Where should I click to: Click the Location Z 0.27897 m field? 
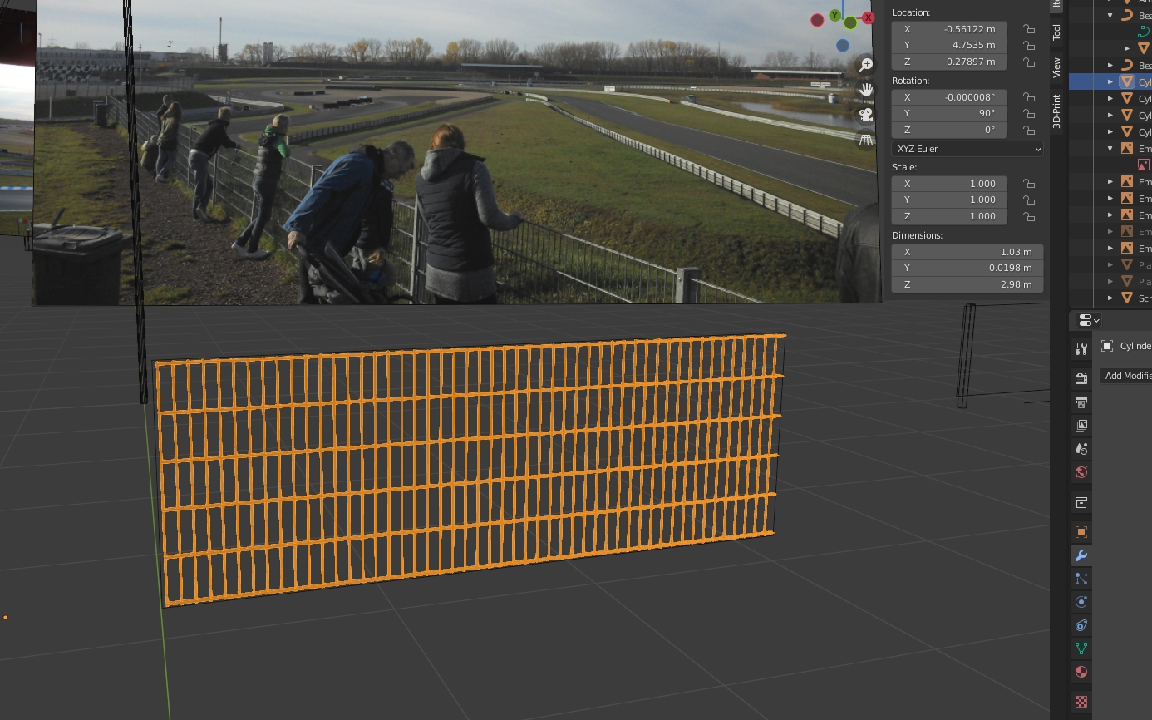click(x=949, y=62)
